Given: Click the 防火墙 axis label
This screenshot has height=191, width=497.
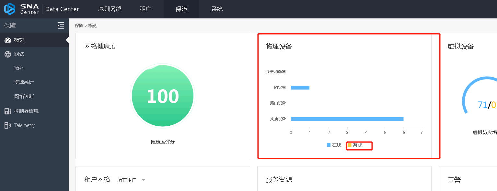Looking at the screenshot, I should click(x=280, y=87).
